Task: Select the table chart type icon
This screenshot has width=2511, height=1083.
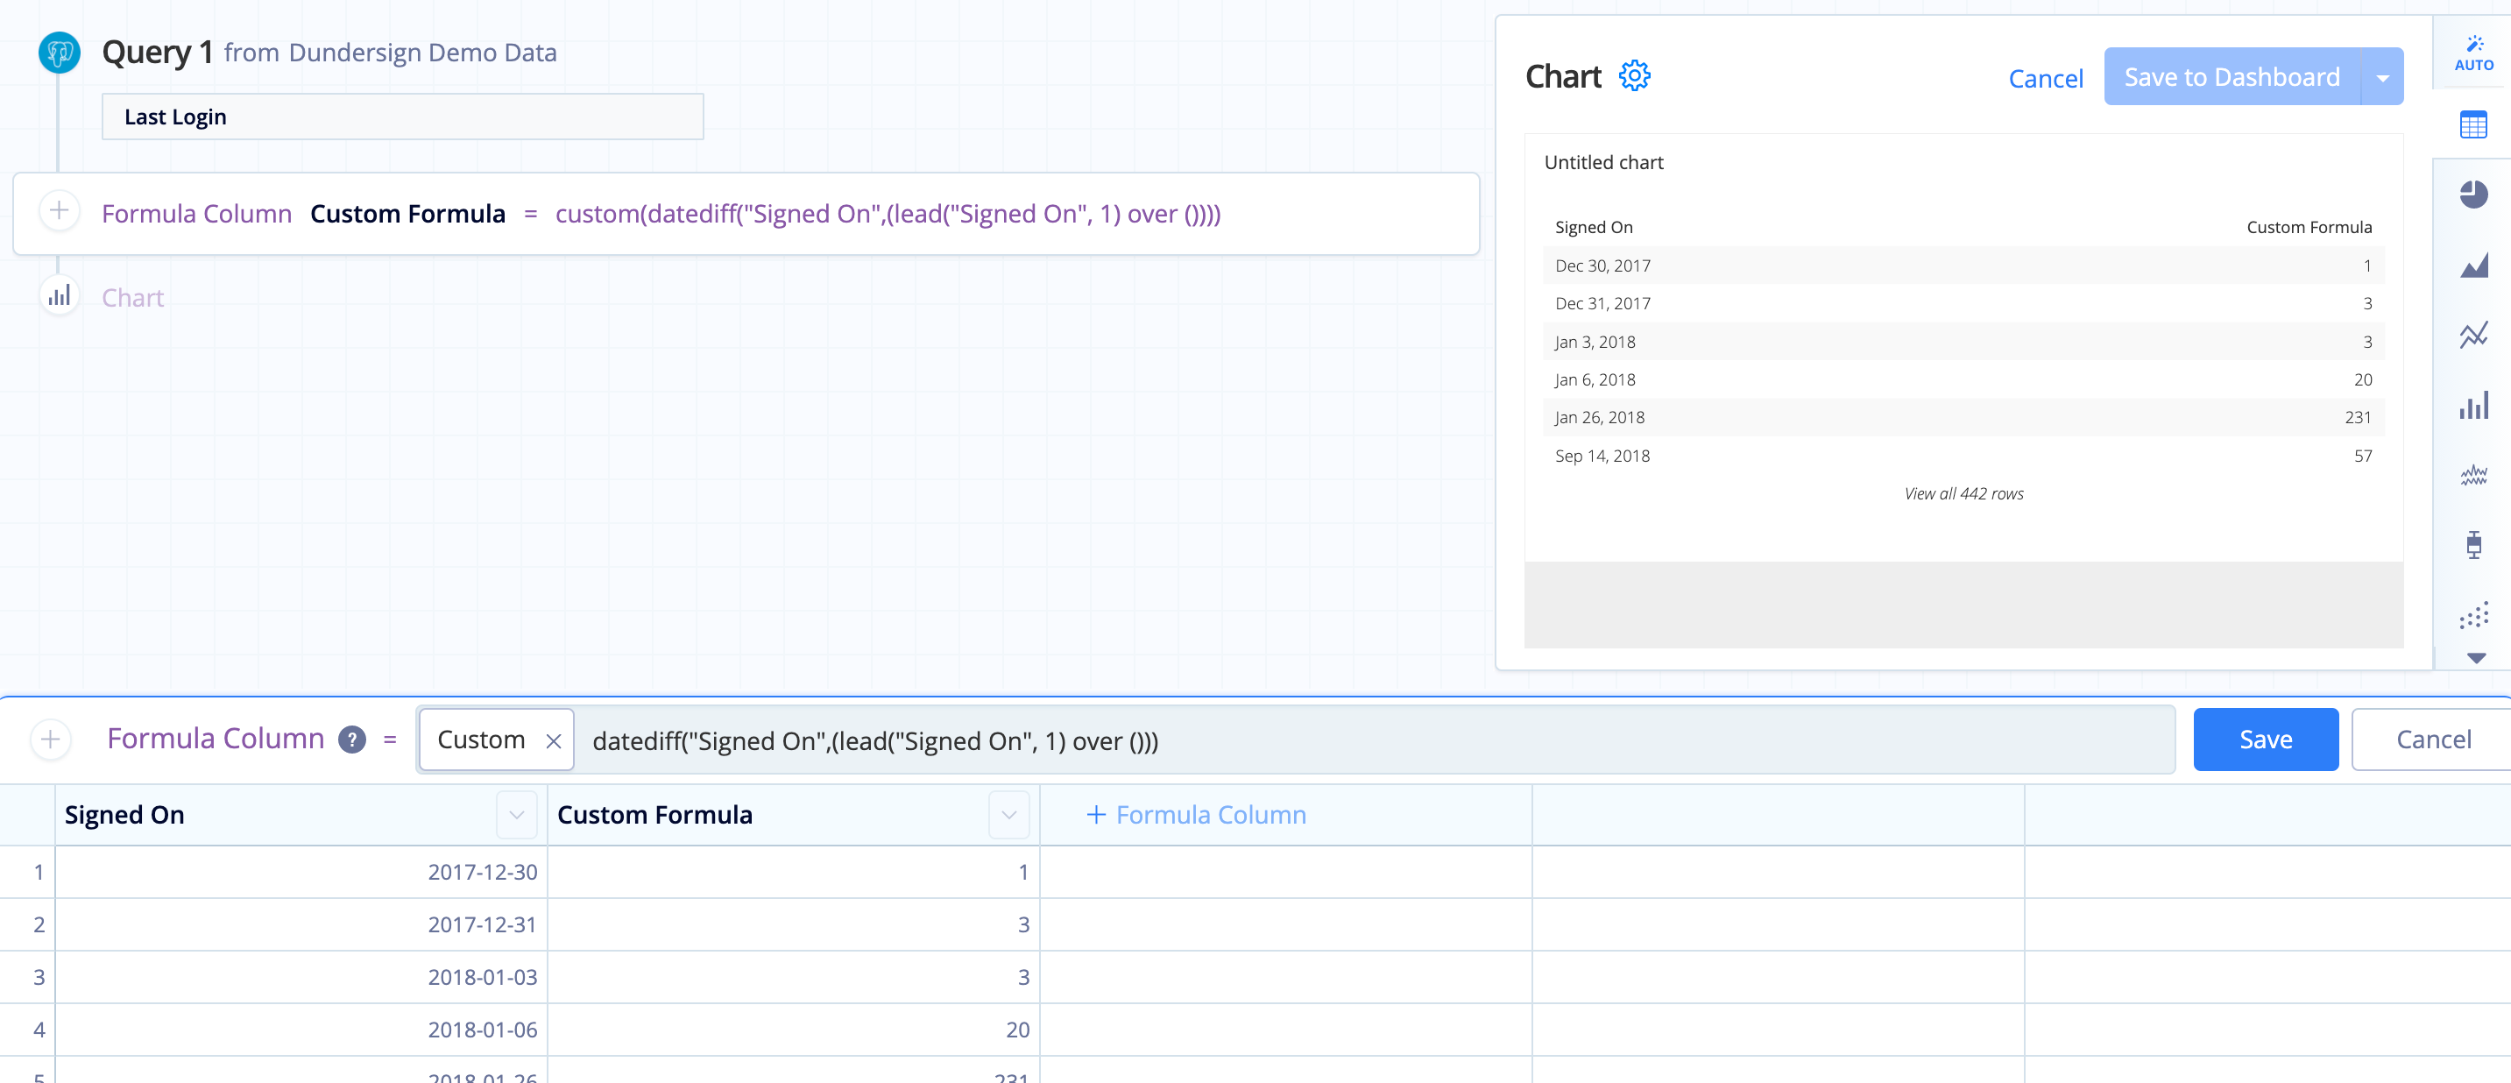Action: [x=2473, y=124]
